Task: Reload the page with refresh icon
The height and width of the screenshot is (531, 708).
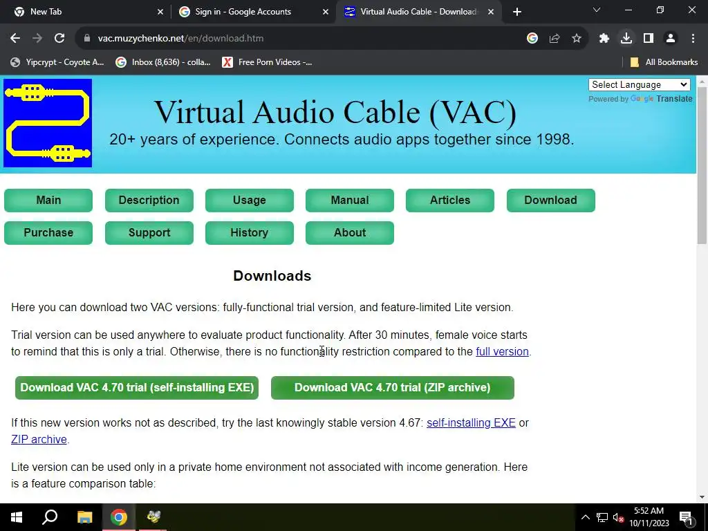Action: [59, 39]
